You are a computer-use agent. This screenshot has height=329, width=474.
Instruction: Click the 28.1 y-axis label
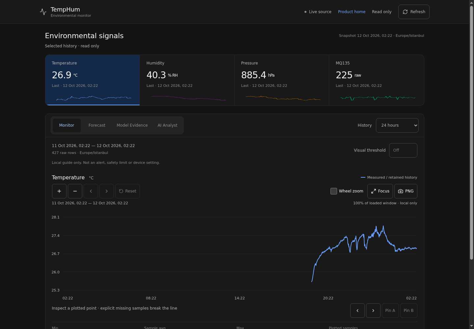pyautogui.click(x=56, y=217)
